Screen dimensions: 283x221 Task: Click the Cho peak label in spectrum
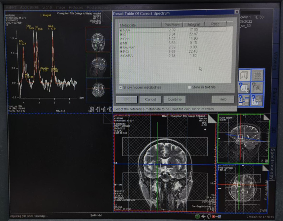[30, 27]
